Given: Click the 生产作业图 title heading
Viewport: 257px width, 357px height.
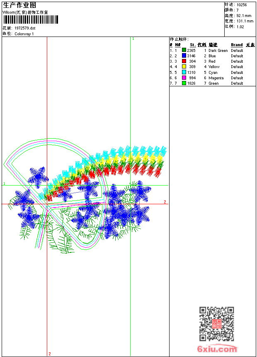Looking at the screenshot, I should coord(19,5).
